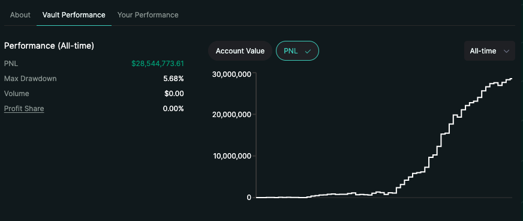Image resolution: width=523 pixels, height=221 pixels.
Task: Click the latest point at chart line's end
Action: (511, 79)
